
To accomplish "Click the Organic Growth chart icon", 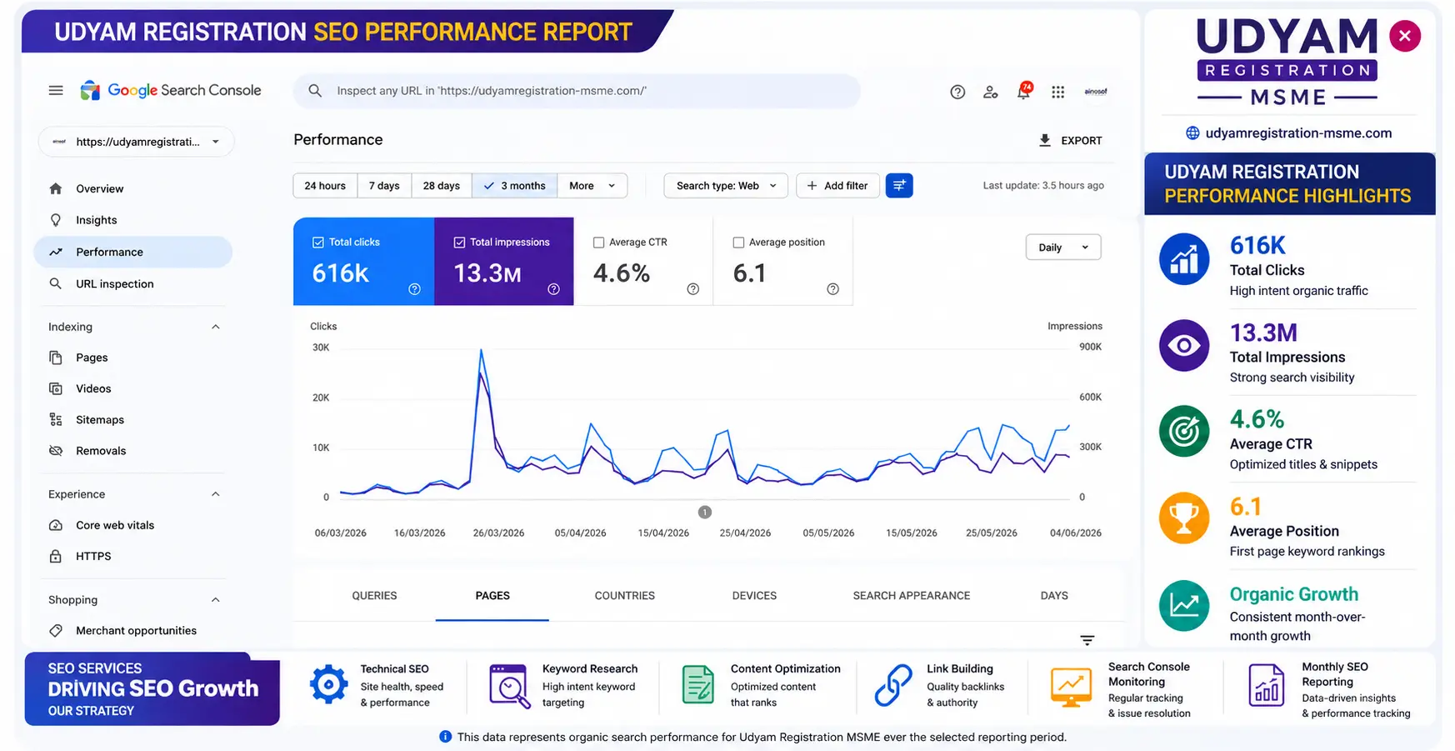I will tap(1183, 605).
